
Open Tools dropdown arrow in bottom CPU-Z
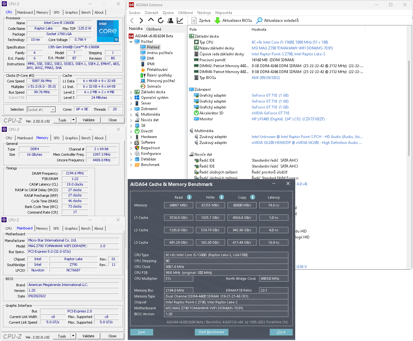73,336
